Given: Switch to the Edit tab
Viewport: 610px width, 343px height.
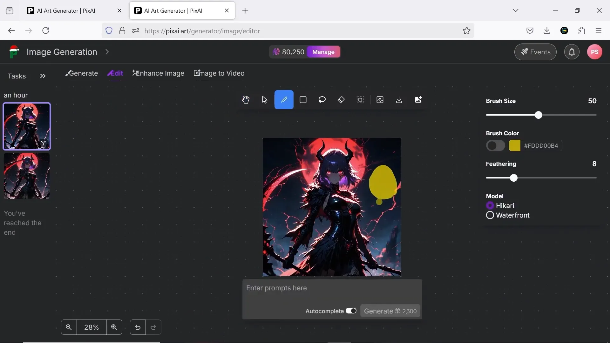Looking at the screenshot, I should click(115, 73).
